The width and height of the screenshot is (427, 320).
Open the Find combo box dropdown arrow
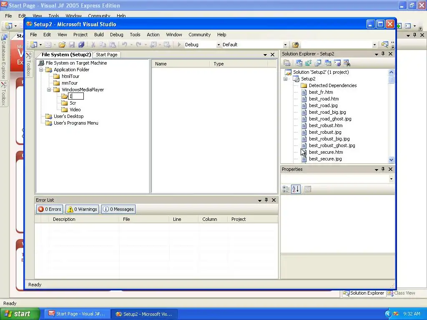click(x=374, y=45)
